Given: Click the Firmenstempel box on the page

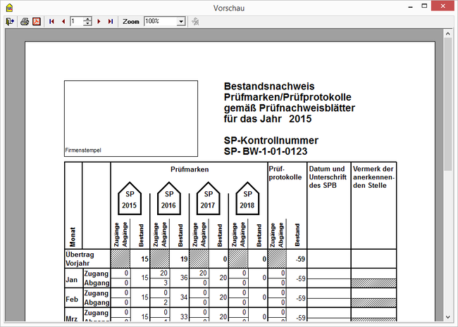Looking at the screenshot, I should point(130,118).
